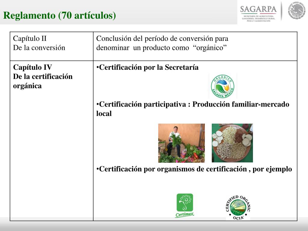Click the 'Capítulo II' cell text
Viewport: 308px width, 231px height.
pyautogui.click(x=30, y=38)
